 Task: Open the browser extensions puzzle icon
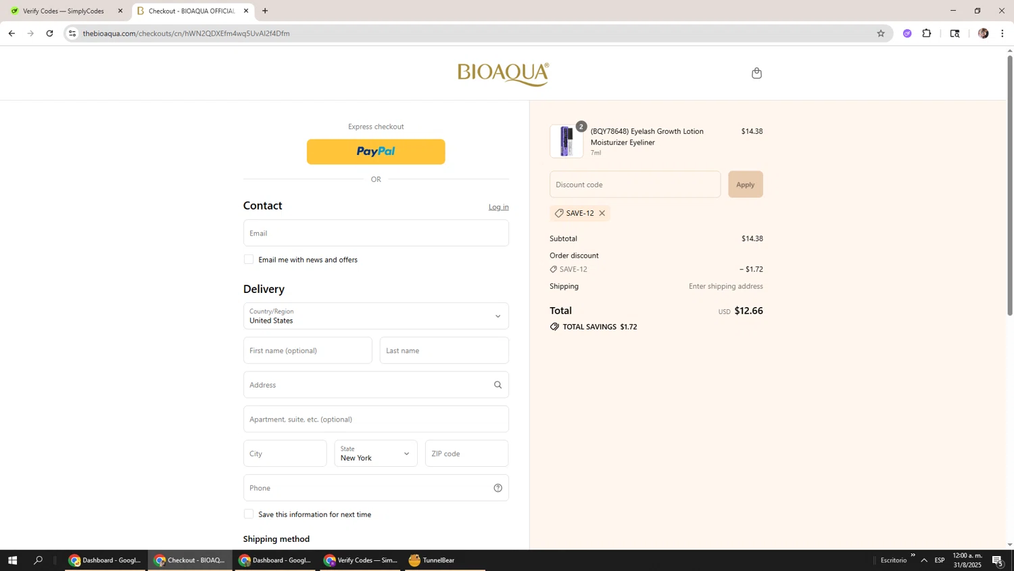927,33
